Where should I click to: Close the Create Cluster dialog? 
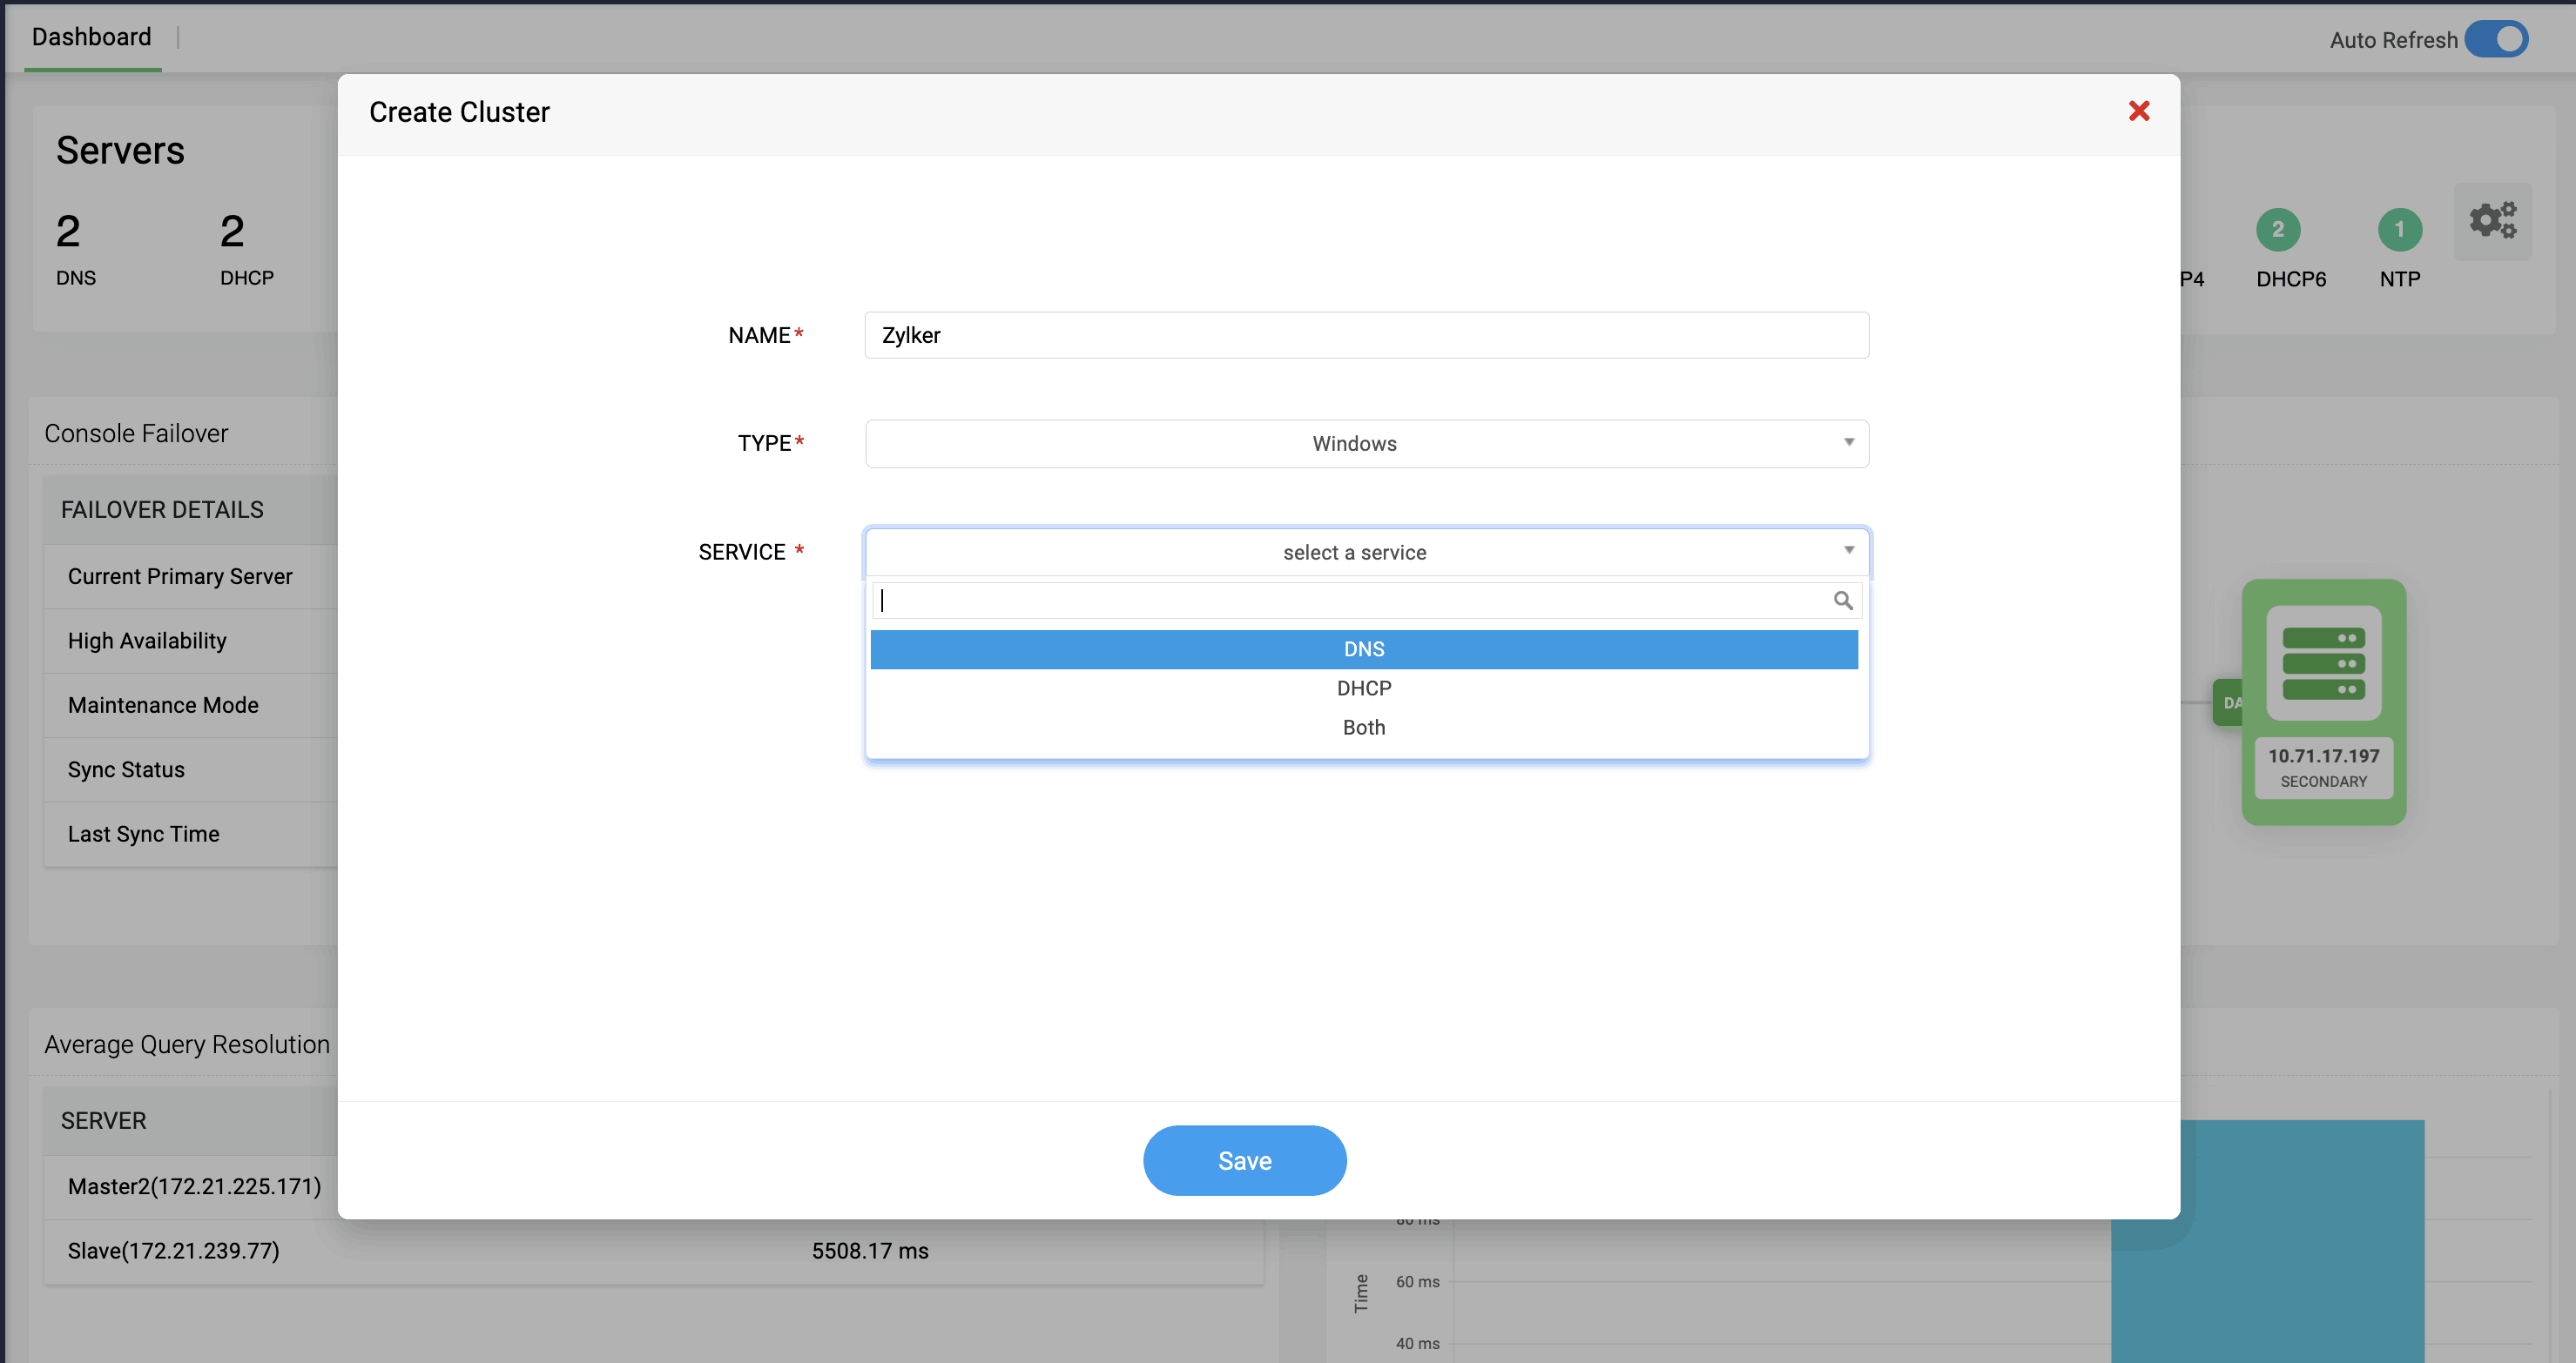click(2138, 111)
